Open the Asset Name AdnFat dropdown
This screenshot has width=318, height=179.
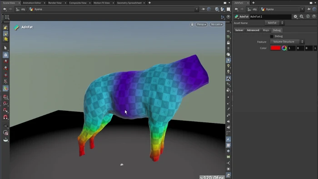(x=274, y=23)
